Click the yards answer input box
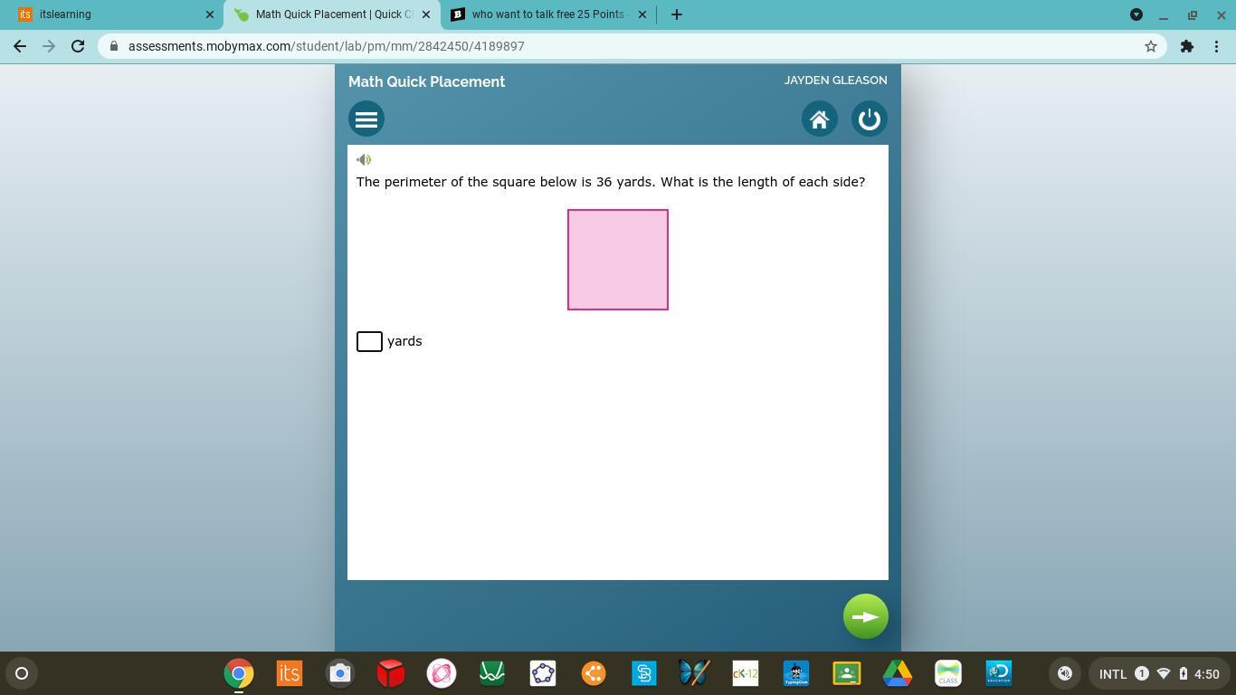Viewport: 1236px width, 695px height. tap(369, 341)
